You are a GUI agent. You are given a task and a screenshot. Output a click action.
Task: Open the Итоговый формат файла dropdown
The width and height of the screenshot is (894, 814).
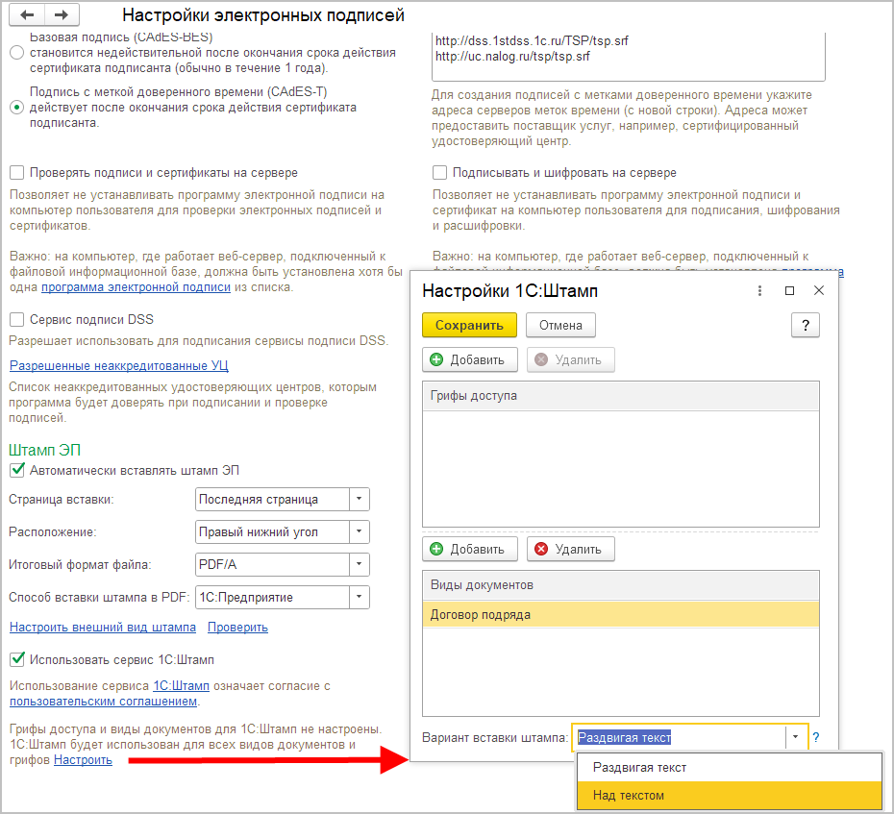click(x=360, y=564)
